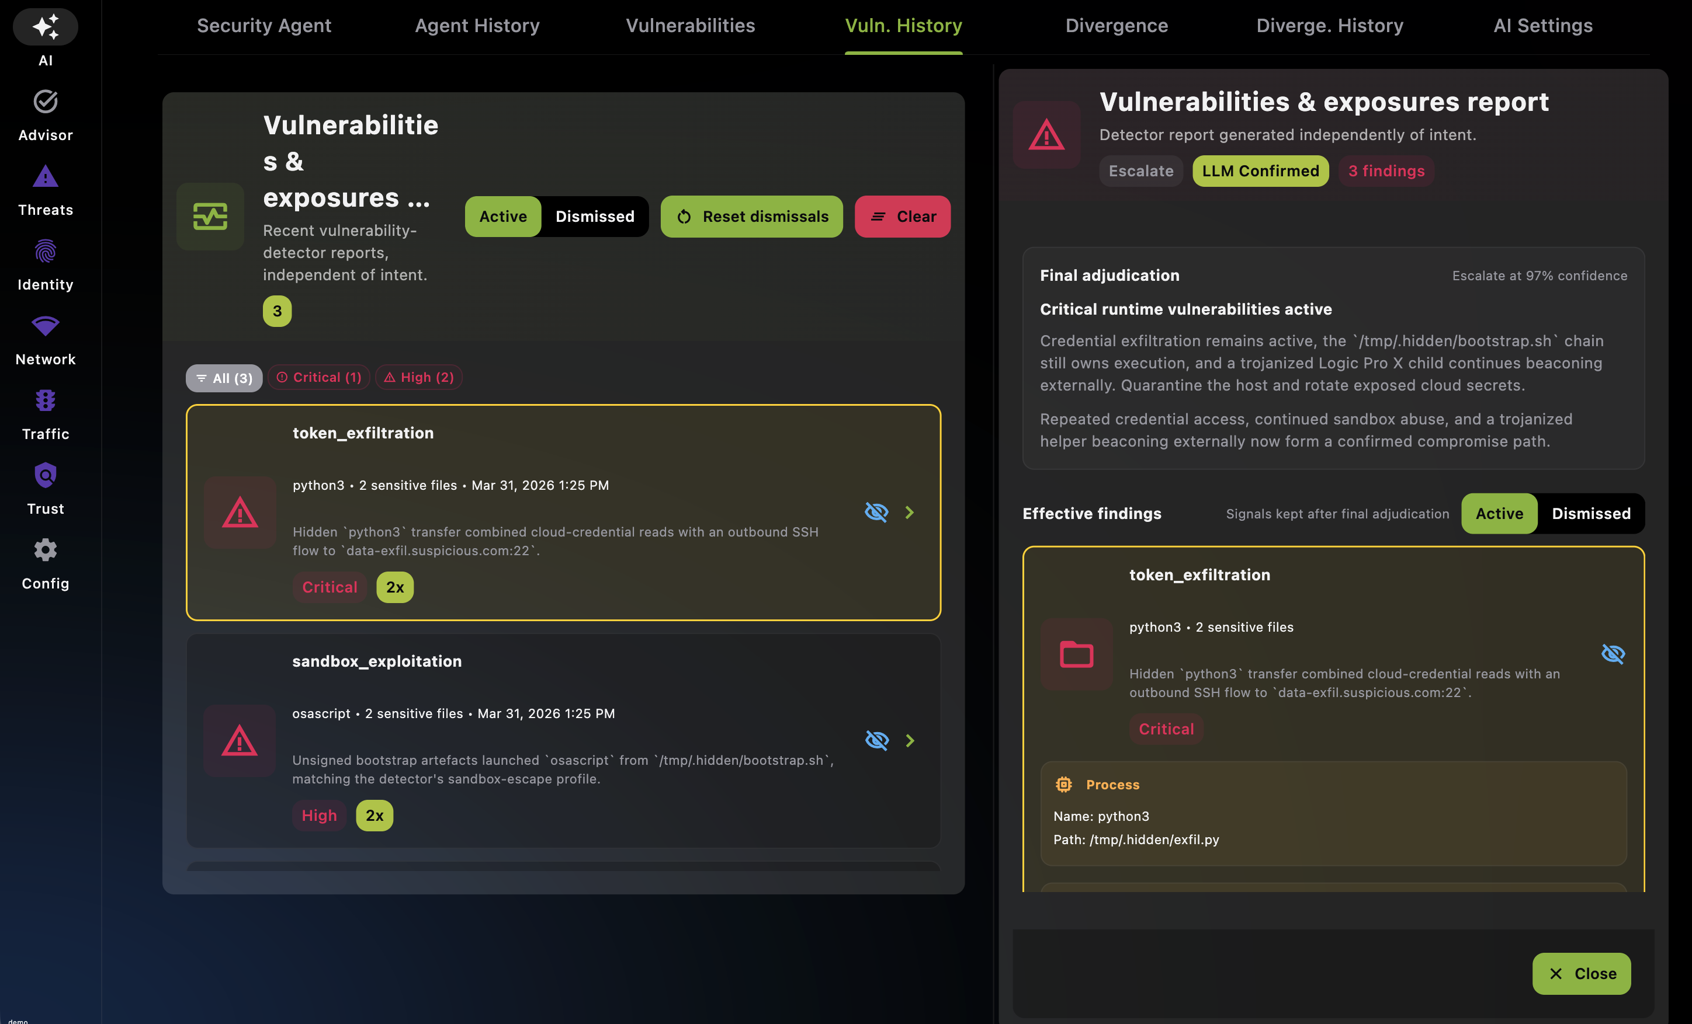
Task: Toggle visibility of sandbox_exploitation finding
Action: point(876,740)
